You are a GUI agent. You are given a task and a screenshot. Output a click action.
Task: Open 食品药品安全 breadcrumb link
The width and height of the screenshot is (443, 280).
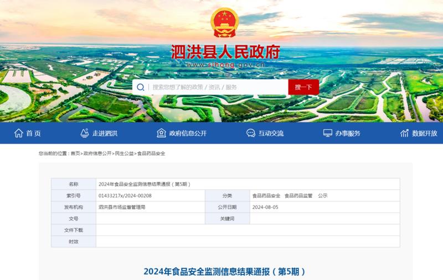(151, 154)
